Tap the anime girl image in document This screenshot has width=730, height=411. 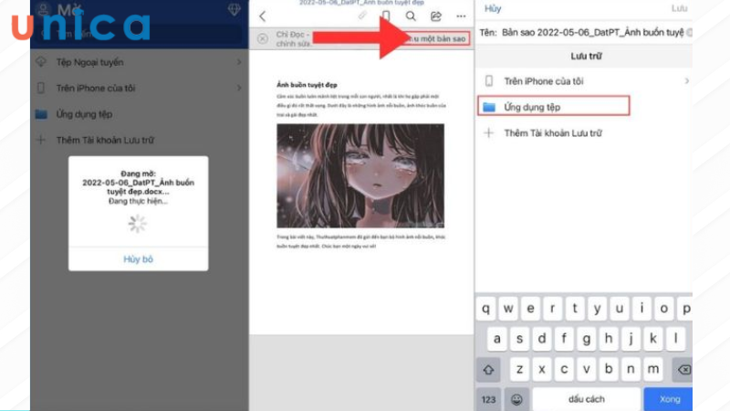360,175
